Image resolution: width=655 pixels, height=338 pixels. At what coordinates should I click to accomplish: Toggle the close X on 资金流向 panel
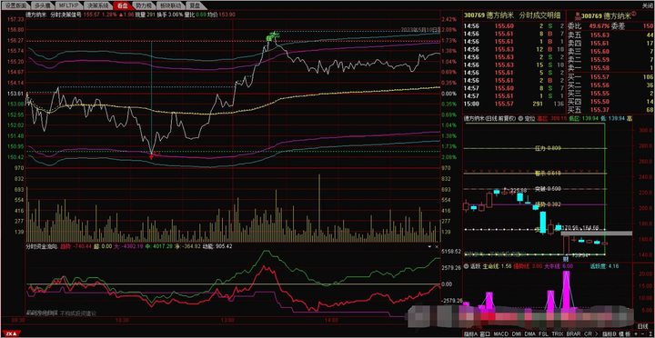coord(437,246)
